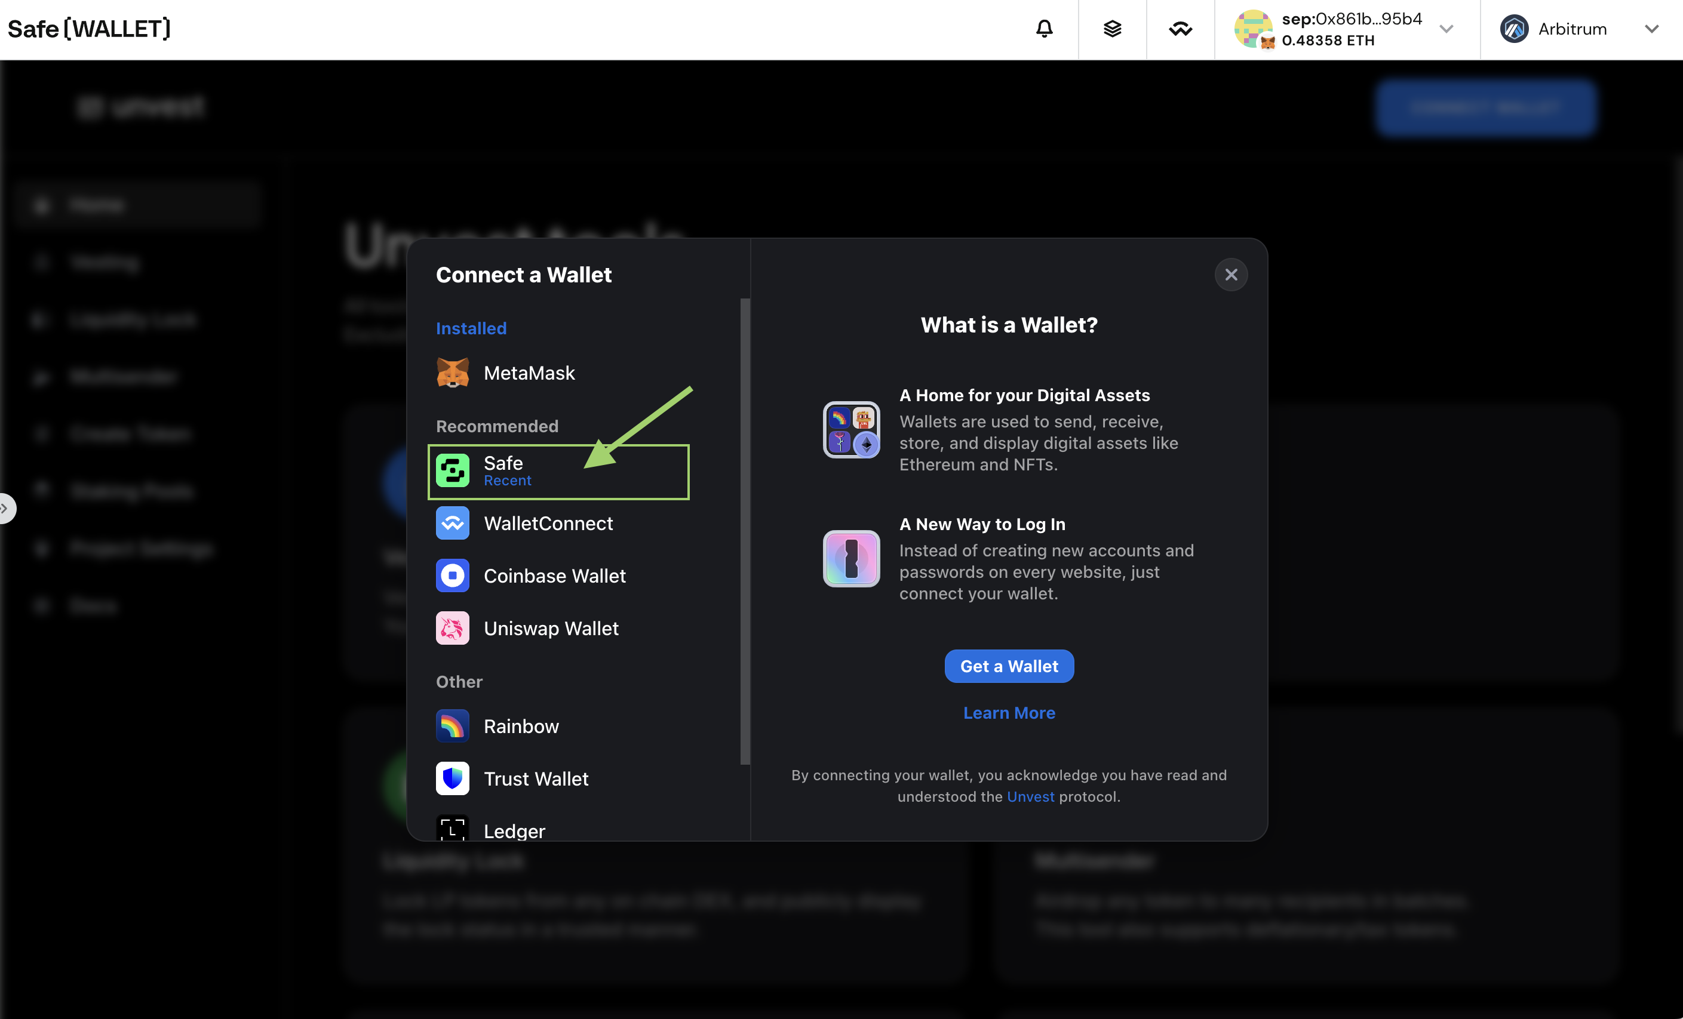Image resolution: width=1683 pixels, height=1019 pixels.
Task: Click the stacked layers batch icon
Action: [1112, 29]
